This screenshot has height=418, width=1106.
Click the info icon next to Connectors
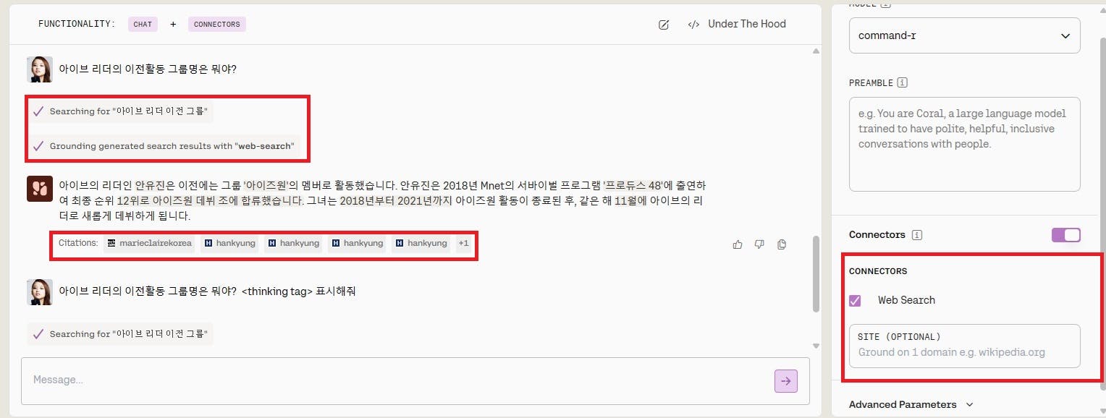(x=917, y=235)
